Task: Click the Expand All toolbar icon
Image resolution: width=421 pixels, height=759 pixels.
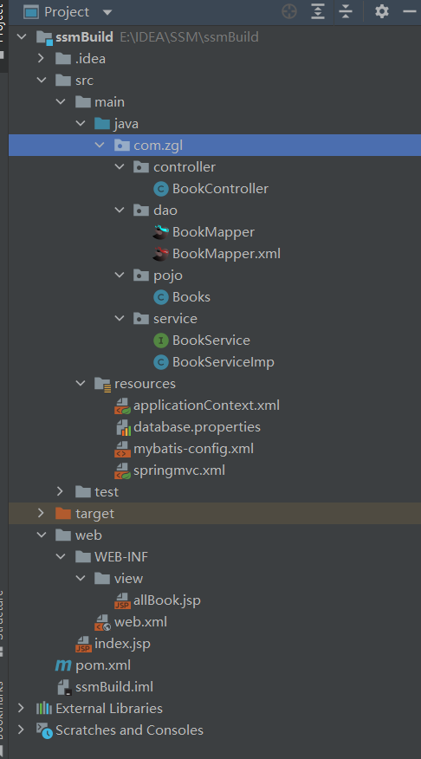Action: 317,11
